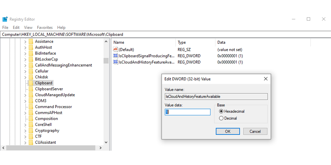This screenshot has width=331, height=165.
Task: Select the Hexadecimal base option
Action: coord(221,111)
